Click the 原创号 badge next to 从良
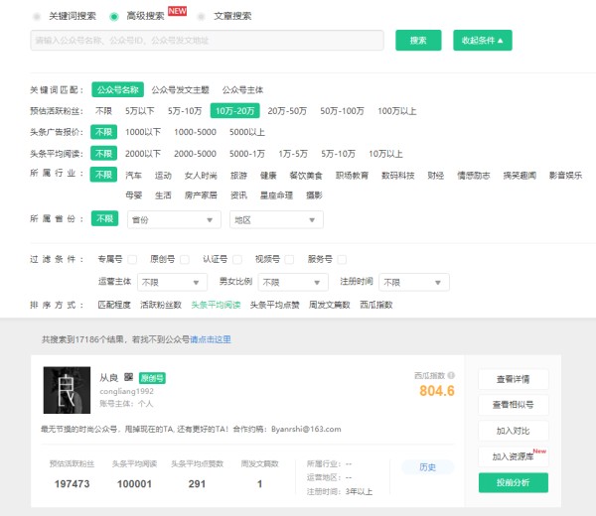This screenshot has width=596, height=516. tap(152, 378)
